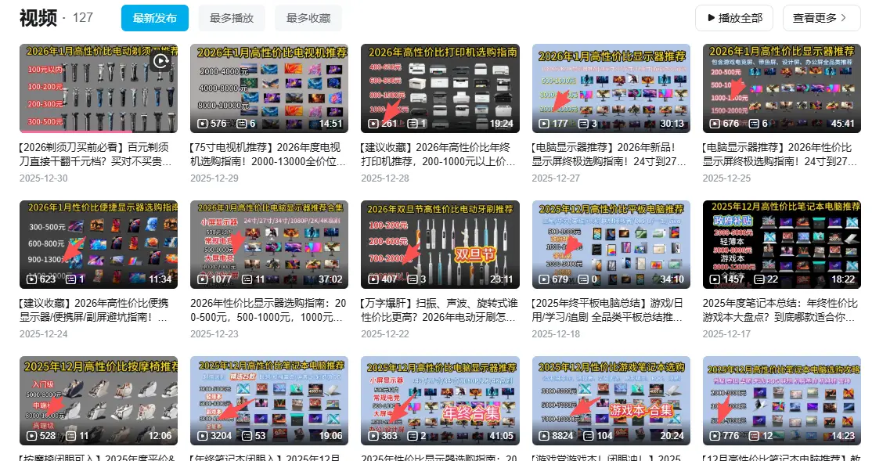The width and height of the screenshot is (872, 461).
Task: Open the 2026年1月高性价比电动剃须刀 video thumbnail
Action: pyautogui.click(x=99, y=88)
